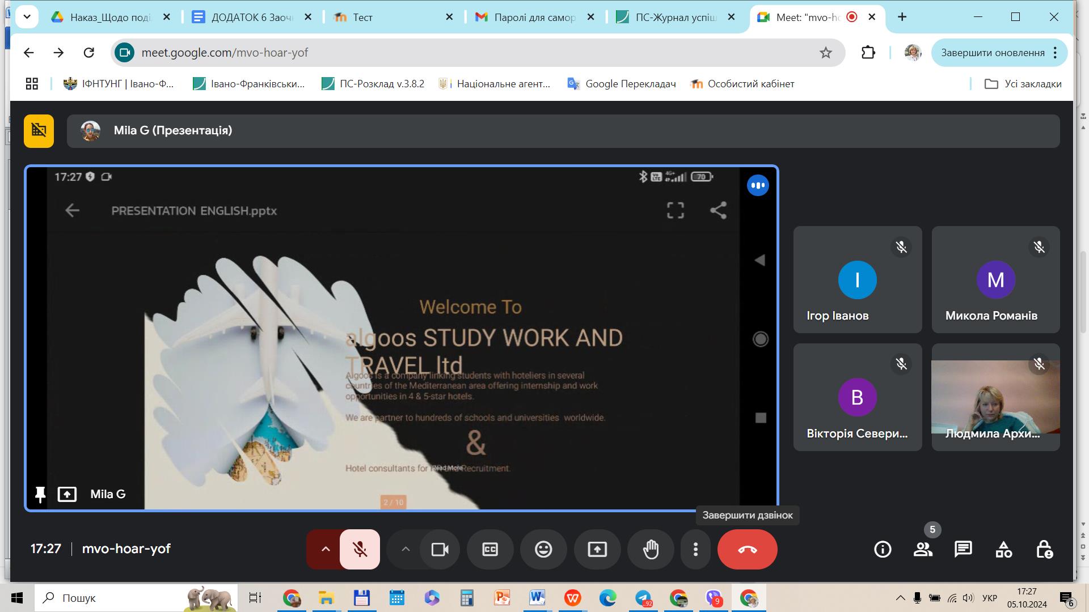Open host controls lock icon
Screen dimensions: 1089x612
(x=1044, y=549)
